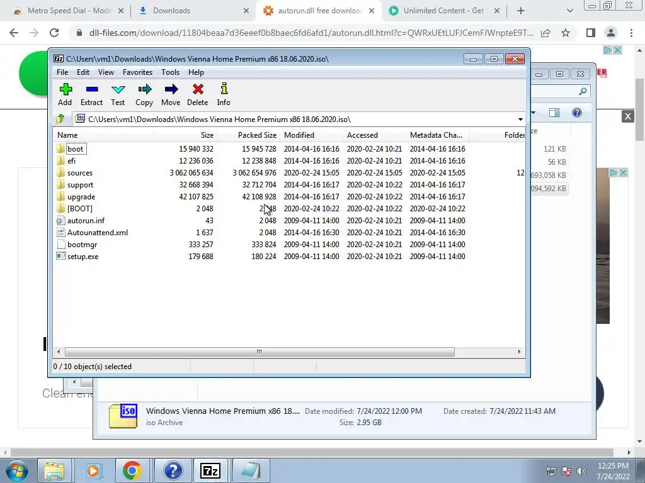Expand the 7-Zip address path dropdown
645x483 pixels.
click(x=520, y=119)
